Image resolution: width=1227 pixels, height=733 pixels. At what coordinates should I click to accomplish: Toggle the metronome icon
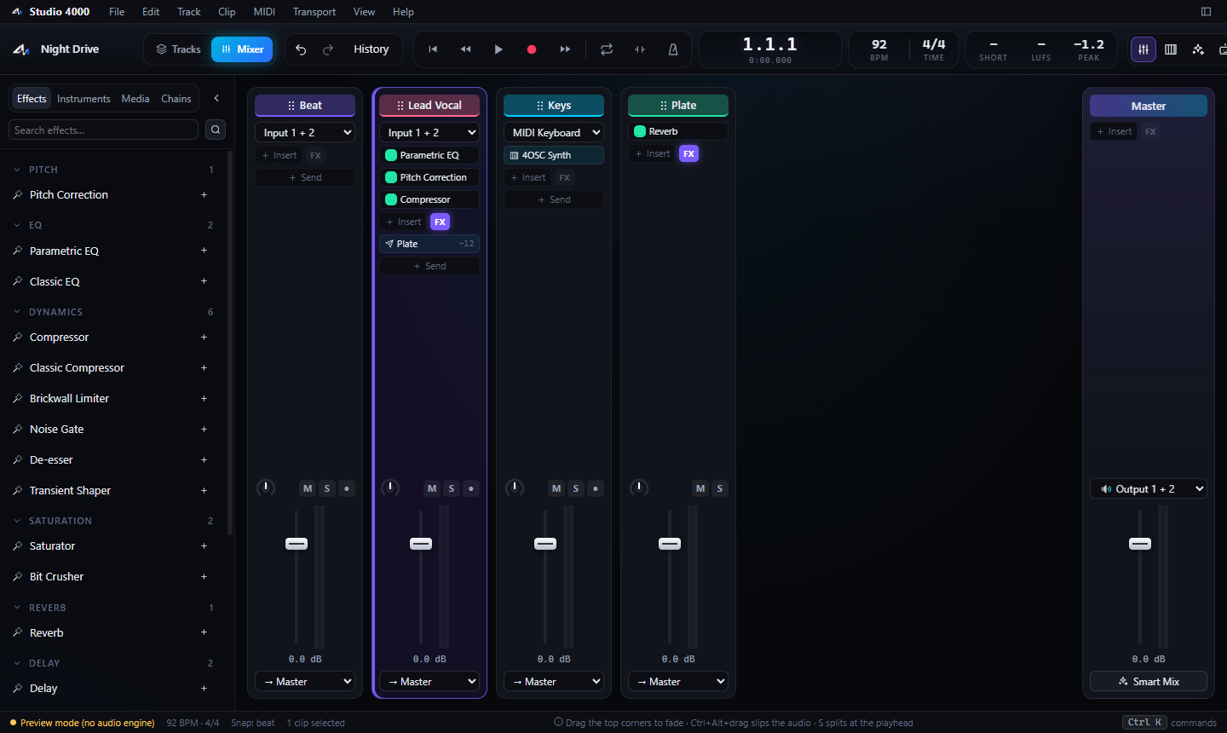click(673, 49)
